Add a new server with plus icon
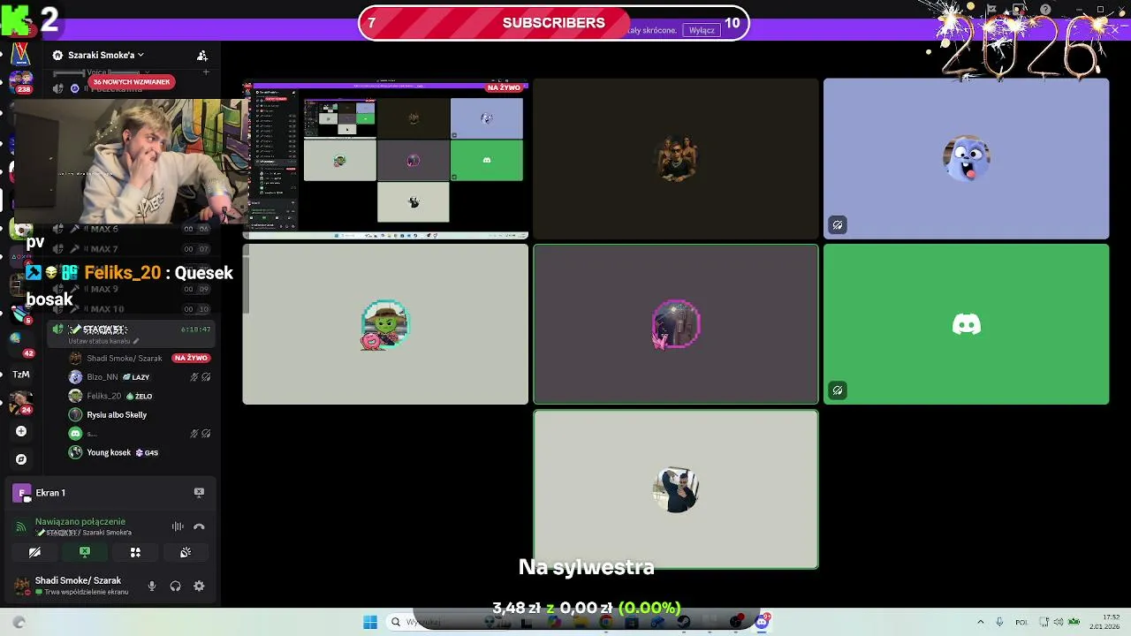Viewport: 1131px width, 636px height. tap(21, 431)
